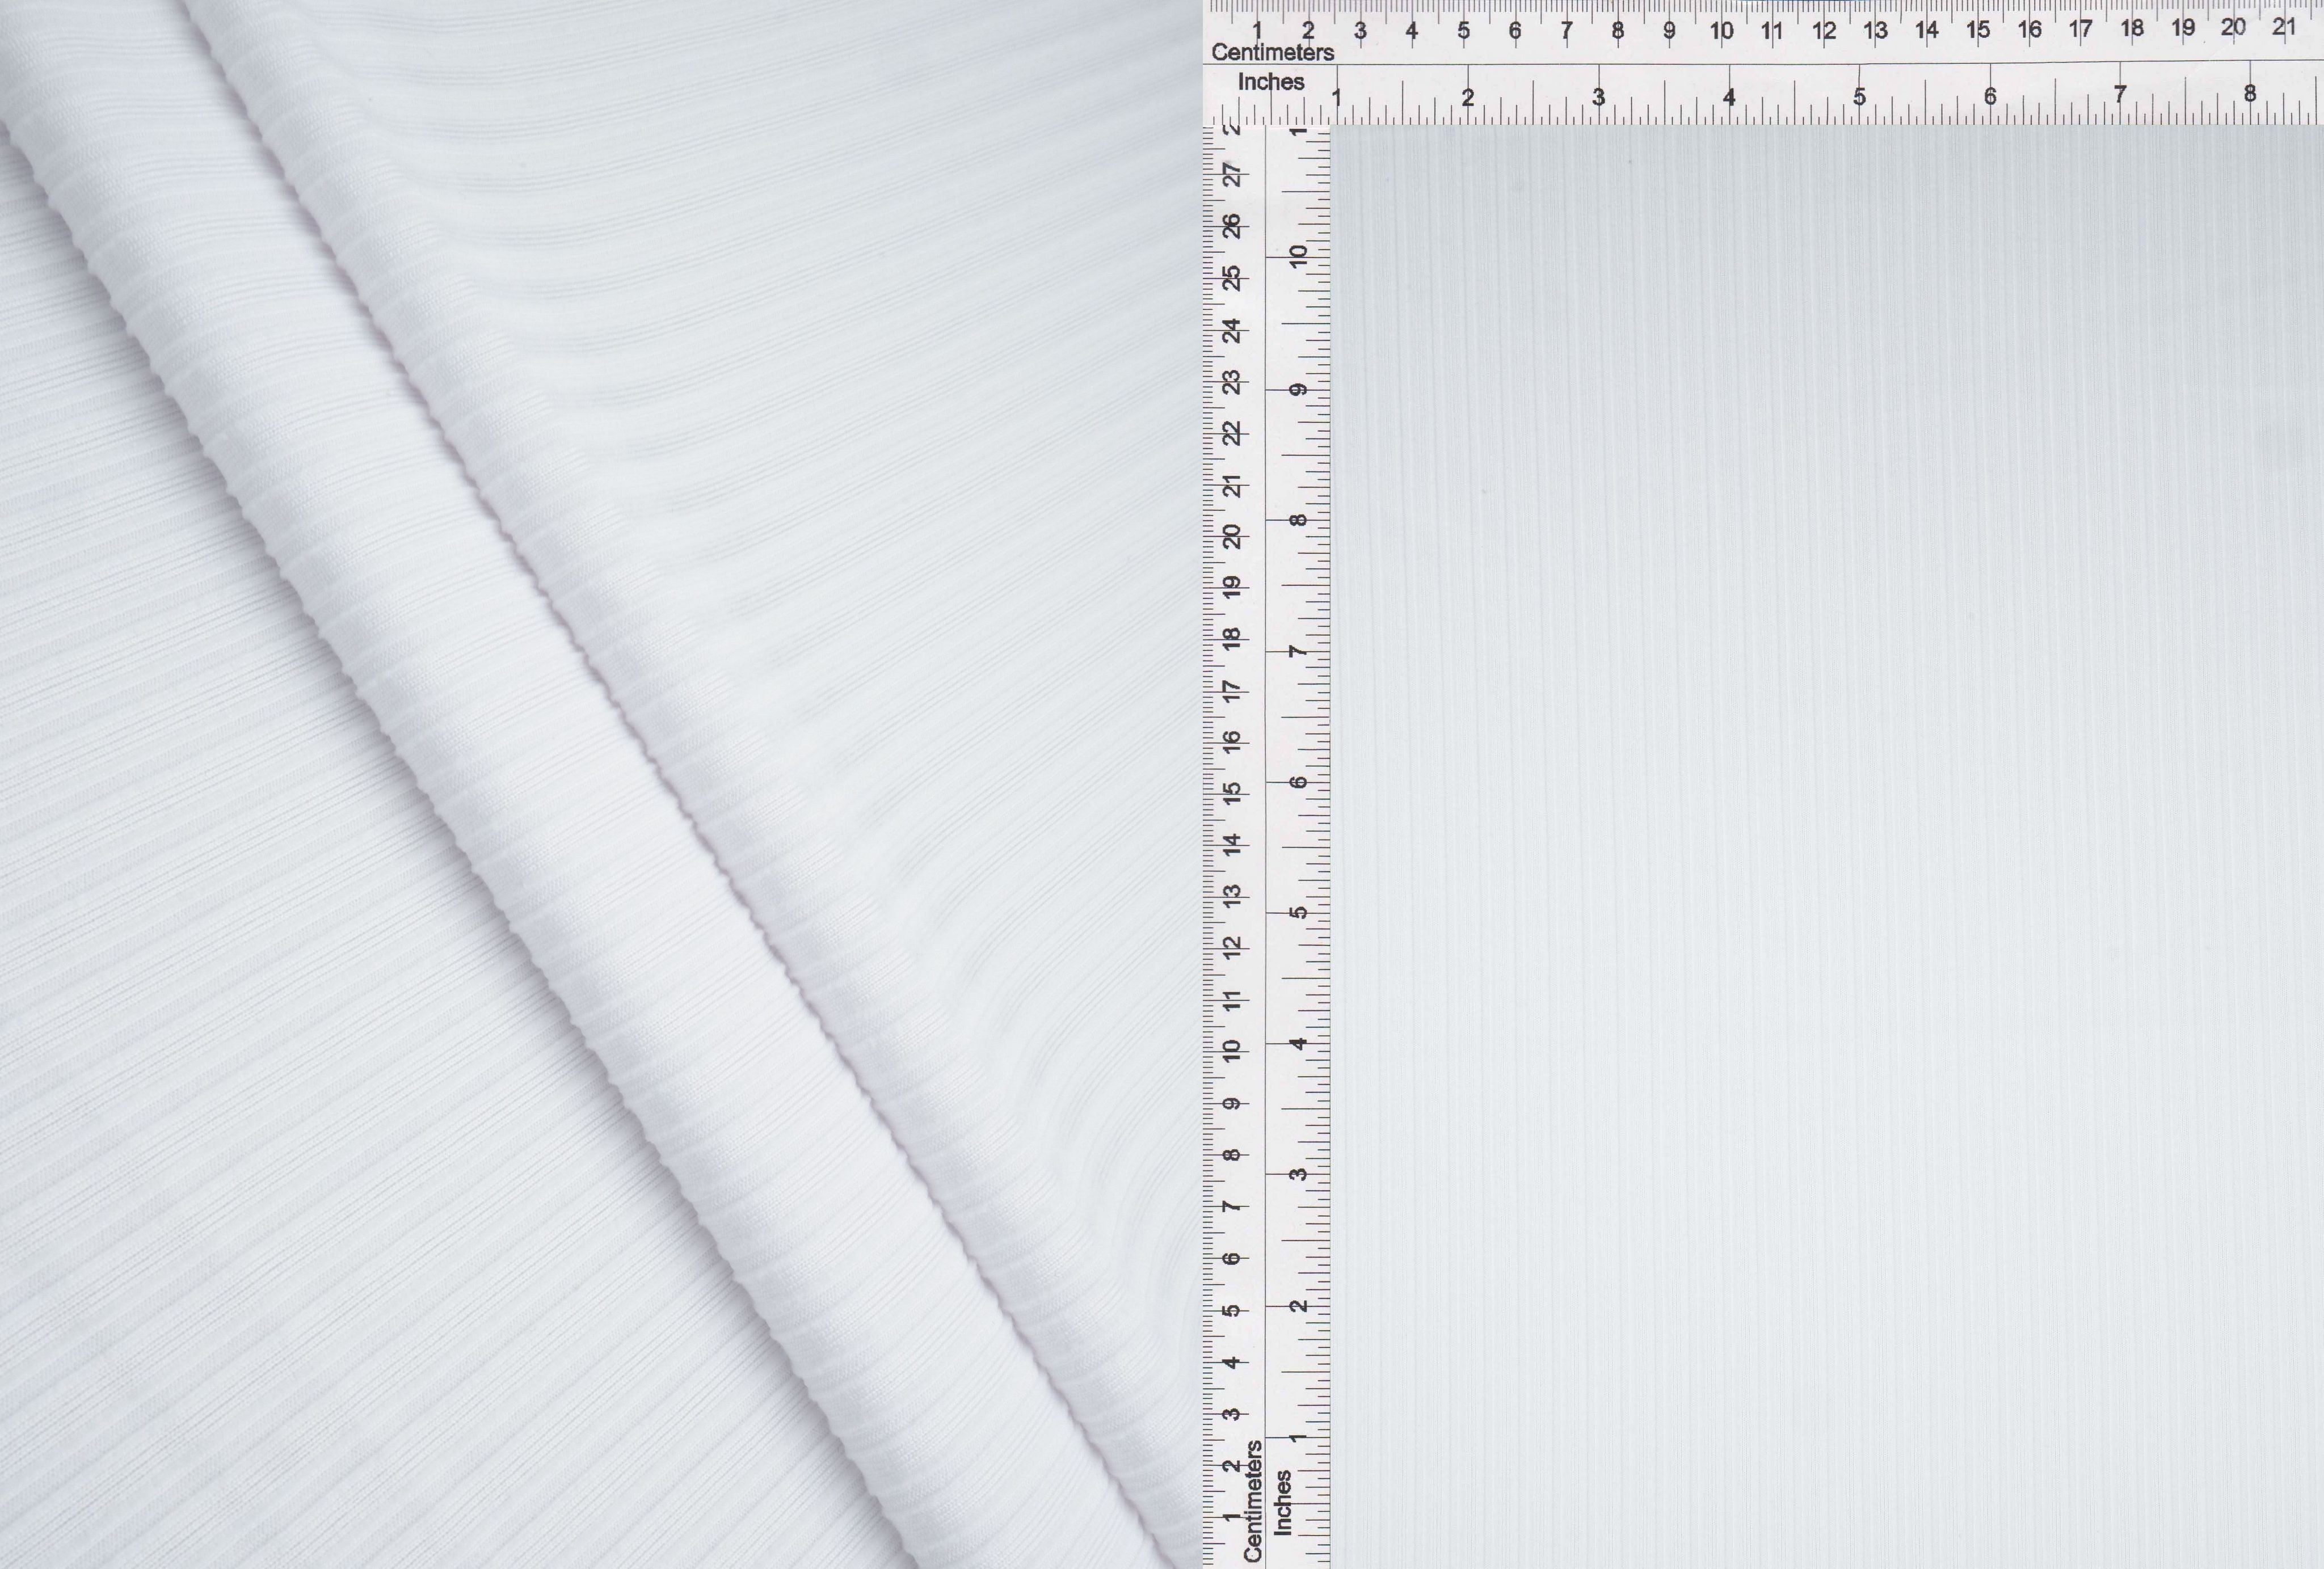2324x1569 pixels.
Task: Click the 15 mark on the horizontal centimeter ruler
Action: click(1978, 30)
